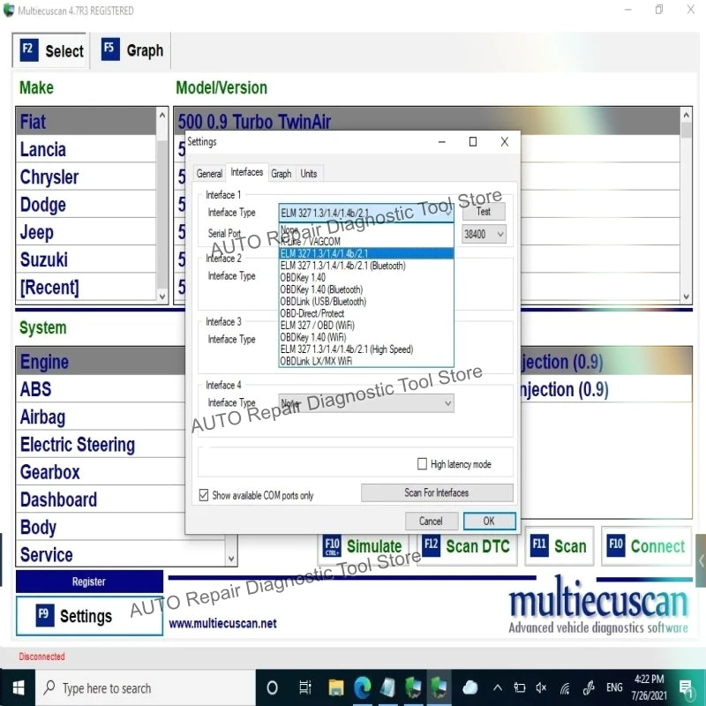Open notification center icon
The width and height of the screenshot is (706, 706).
687,688
